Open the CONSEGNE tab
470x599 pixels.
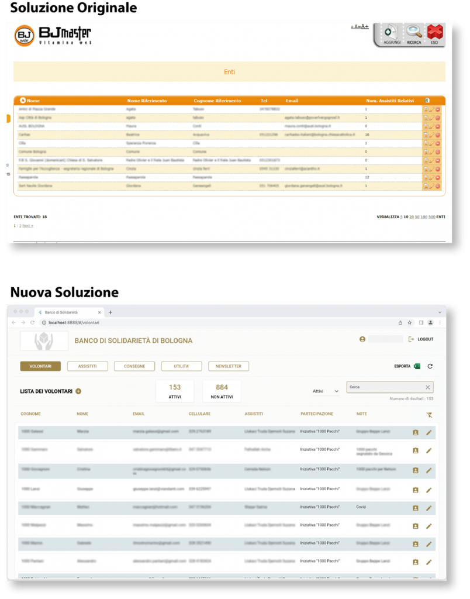[x=134, y=366]
